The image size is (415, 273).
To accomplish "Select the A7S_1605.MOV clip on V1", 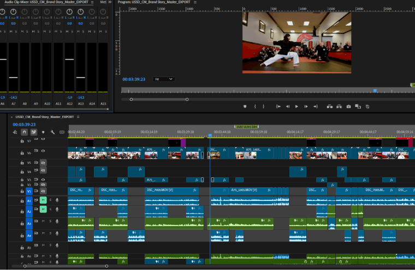I will (x=251, y=190).
